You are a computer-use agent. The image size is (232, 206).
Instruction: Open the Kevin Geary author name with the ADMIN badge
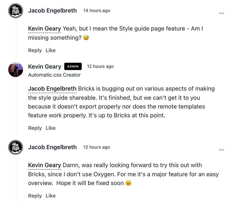(x=44, y=67)
